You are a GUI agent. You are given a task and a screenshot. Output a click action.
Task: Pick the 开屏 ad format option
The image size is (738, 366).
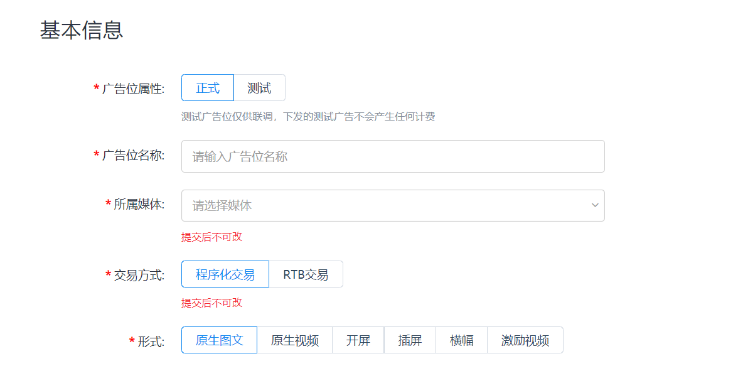click(358, 340)
